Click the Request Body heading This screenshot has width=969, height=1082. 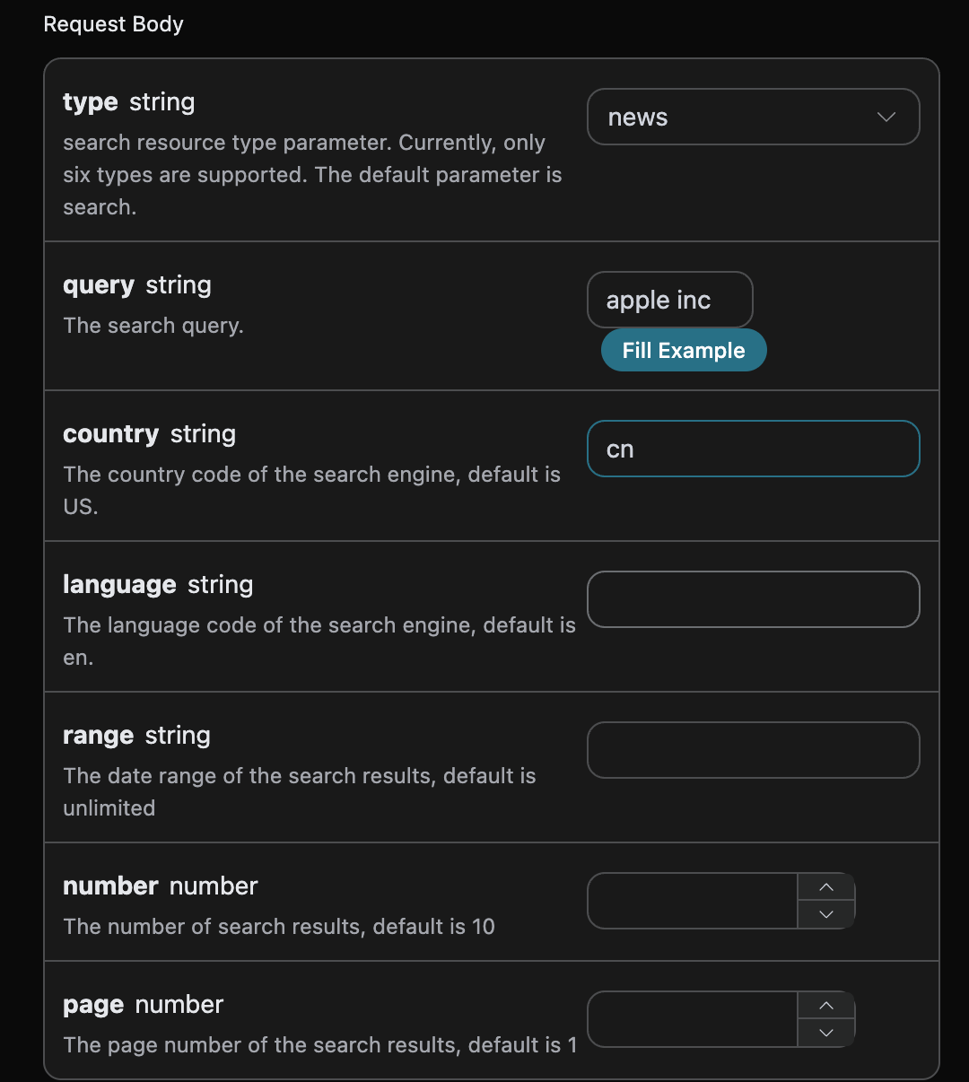click(x=114, y=24)
